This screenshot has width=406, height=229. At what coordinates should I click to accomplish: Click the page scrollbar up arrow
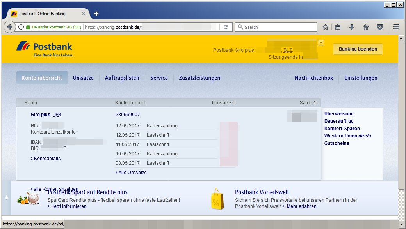(401, 38)
